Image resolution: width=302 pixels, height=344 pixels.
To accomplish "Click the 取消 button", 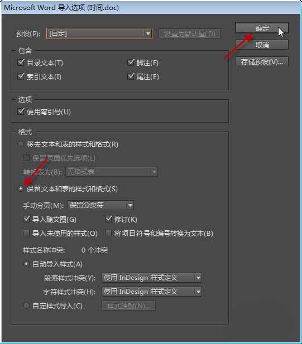I will [262, 45].
